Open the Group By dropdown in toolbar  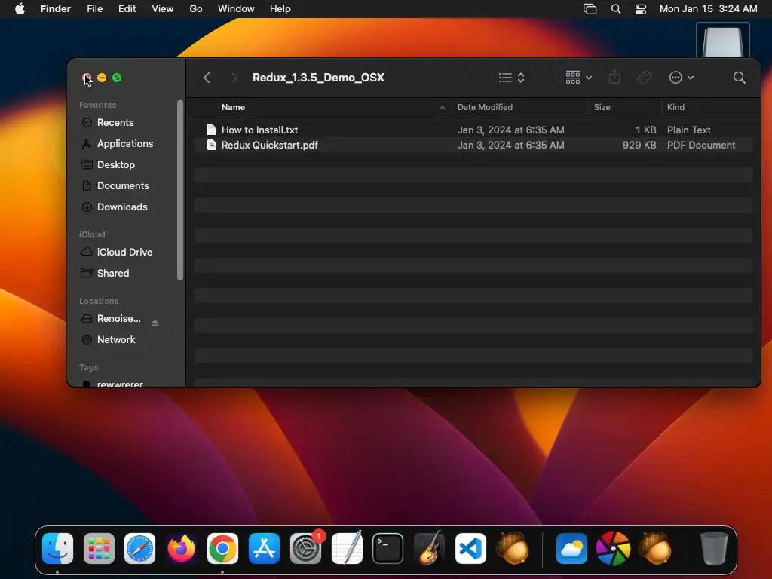[x=578, y=78]
